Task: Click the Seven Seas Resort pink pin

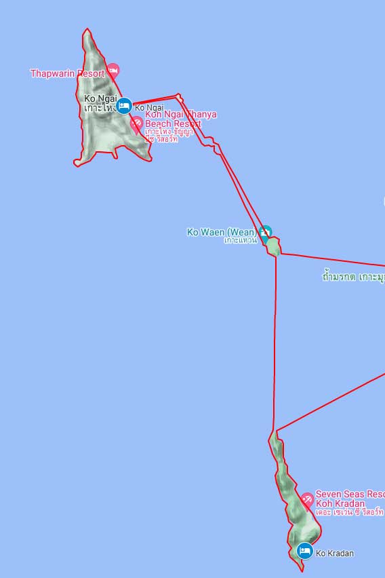Action: tap(306, 500)
